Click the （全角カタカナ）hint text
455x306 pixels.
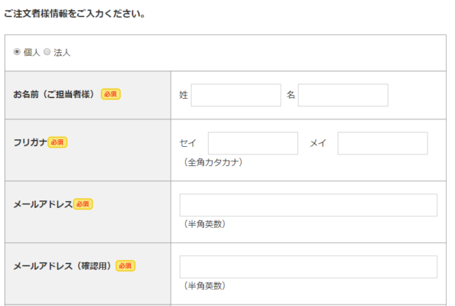click(x=213, y=162)
